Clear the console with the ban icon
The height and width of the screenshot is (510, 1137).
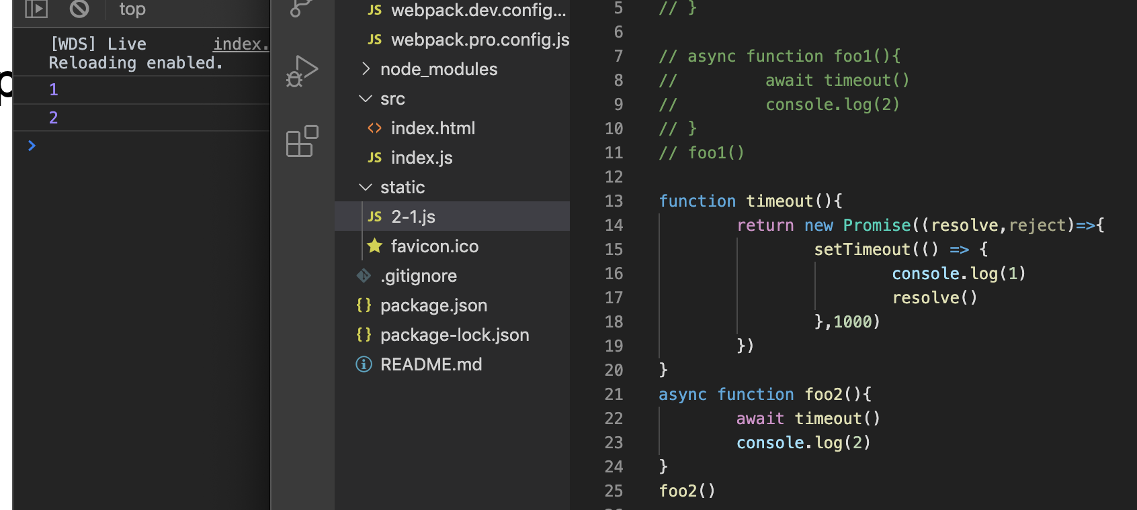tap(79, 8)
